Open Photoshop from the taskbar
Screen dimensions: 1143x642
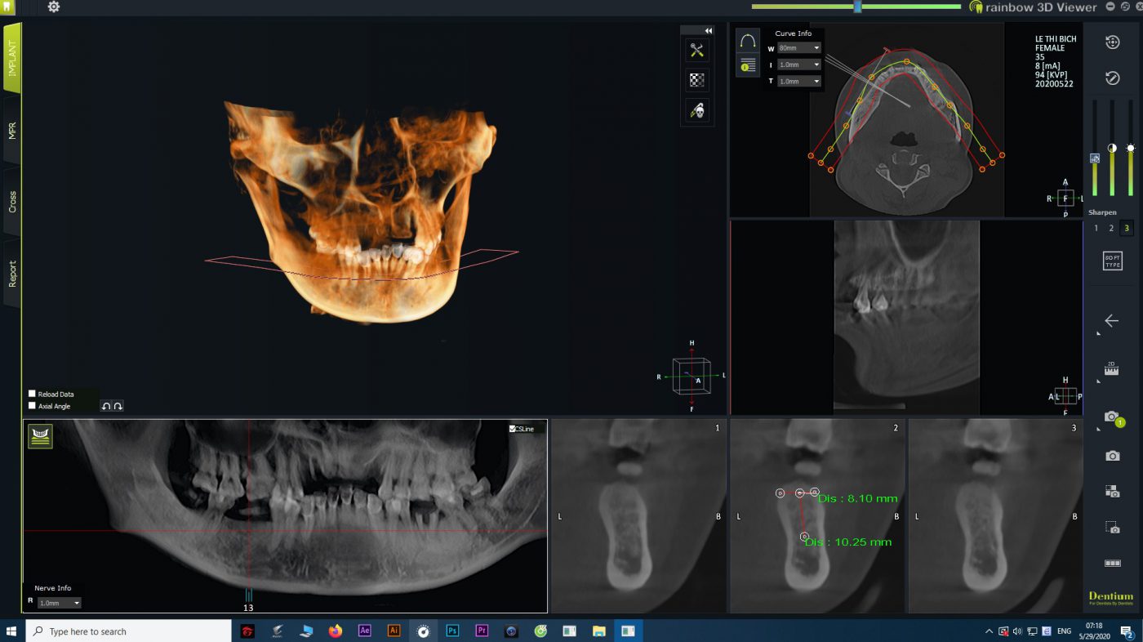[x=452, y=631]
